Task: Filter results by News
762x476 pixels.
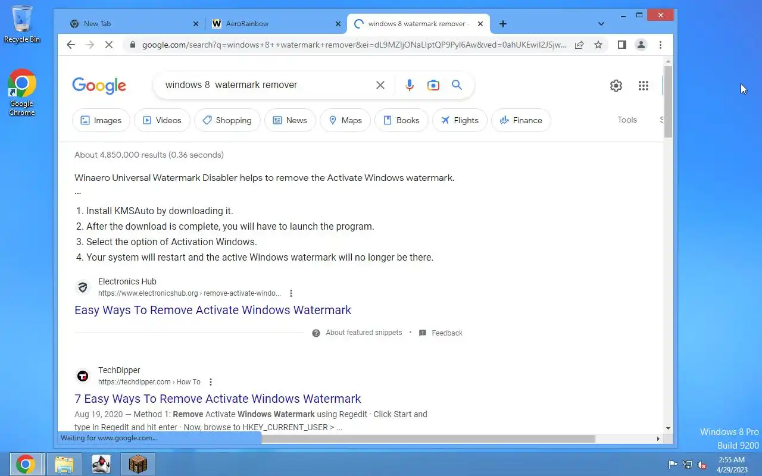Action: [290, 120]
